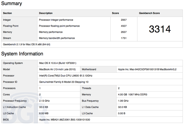Click the MacBook Air 13-inch Late 2010 model
The height and width of the screenshot is (126, 184).
point(57,69)
